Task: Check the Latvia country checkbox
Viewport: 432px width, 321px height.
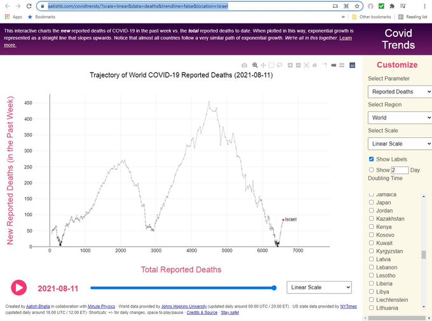Action: pyautogui.click(x=371, y=259)
